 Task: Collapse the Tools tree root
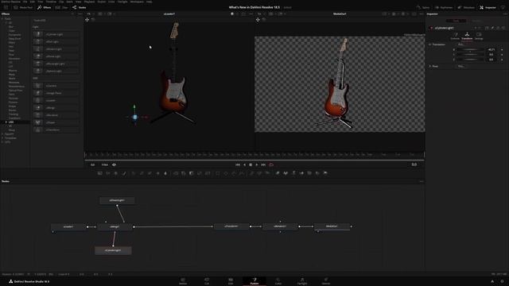(2, 19)
